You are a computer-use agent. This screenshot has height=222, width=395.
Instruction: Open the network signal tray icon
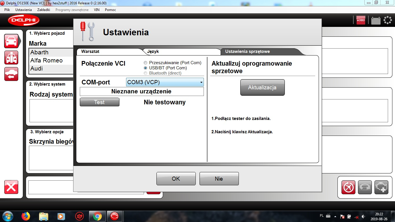357,216
